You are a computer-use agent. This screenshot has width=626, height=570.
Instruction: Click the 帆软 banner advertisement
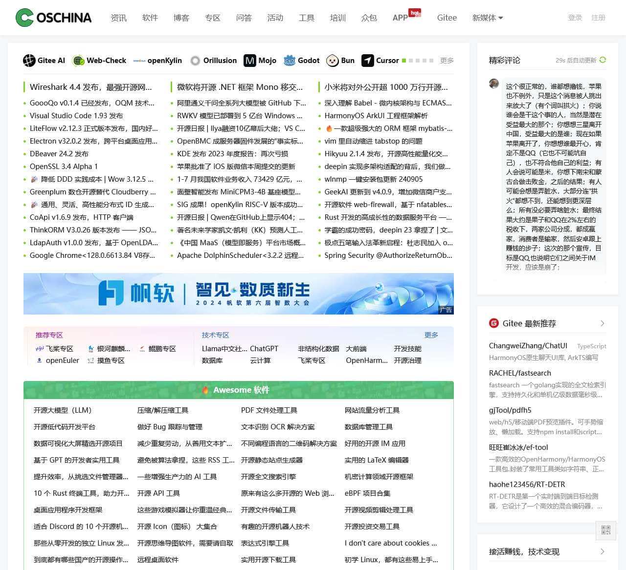[x=238, y=294]
